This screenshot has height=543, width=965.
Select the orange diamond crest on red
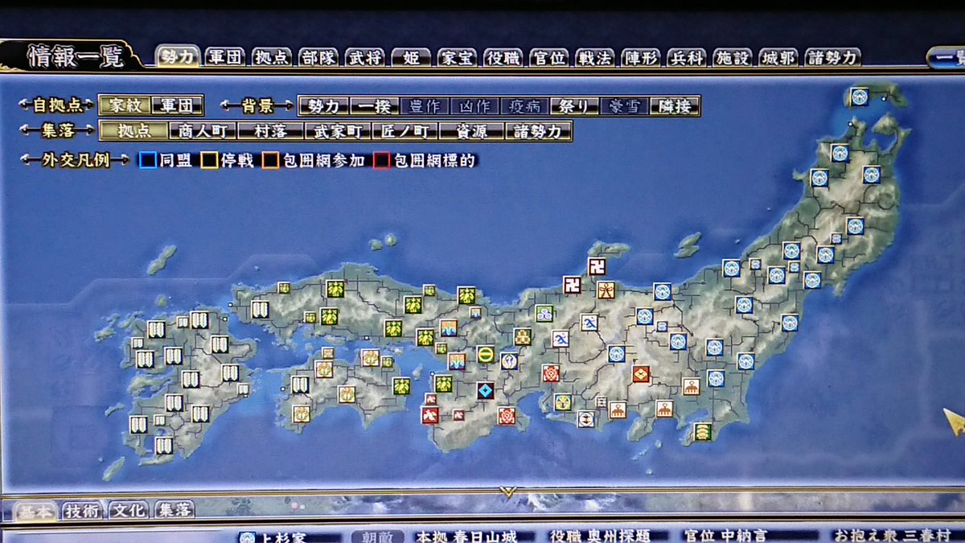coord(641,374)
